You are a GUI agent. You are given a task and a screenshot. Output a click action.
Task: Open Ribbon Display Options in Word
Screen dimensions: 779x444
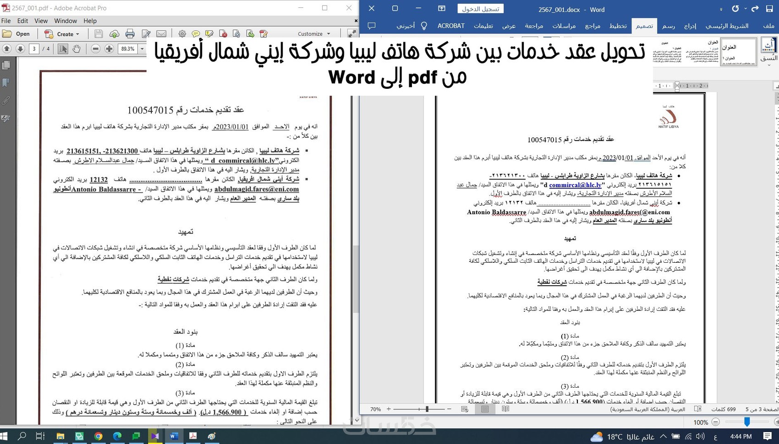pyautogui.click(x=442, y=9)
